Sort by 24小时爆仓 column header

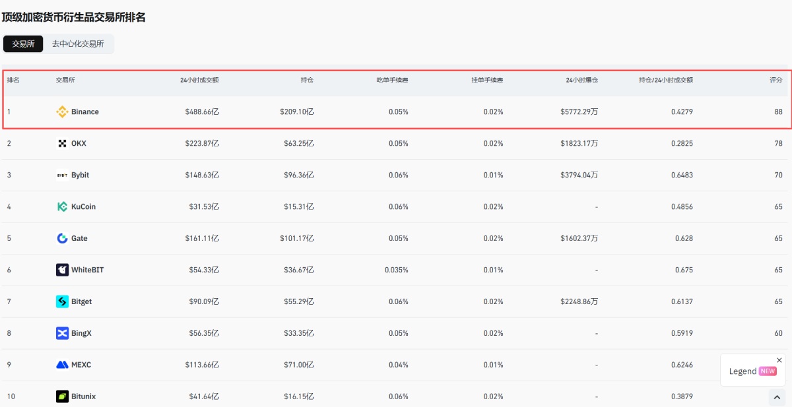pyautogui.click(x=581, y=80)
